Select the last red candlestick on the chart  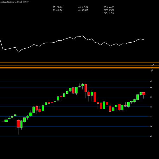point(144,93)
